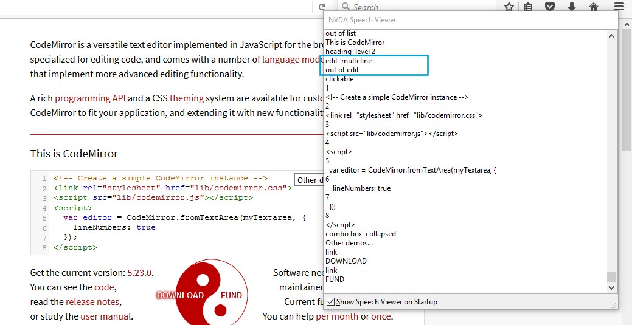The image size is (632, 325).
Task: Click 'DOWNLOAD' line in speech viewer
Action: (x=346, y=261)
